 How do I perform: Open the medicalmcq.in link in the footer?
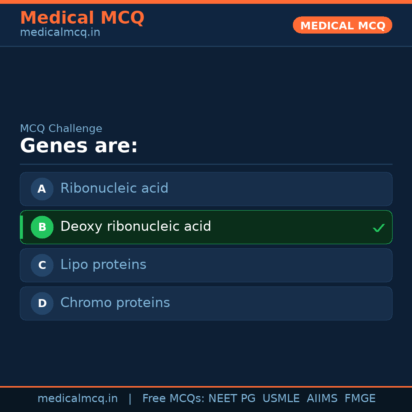tap(77, 399)
